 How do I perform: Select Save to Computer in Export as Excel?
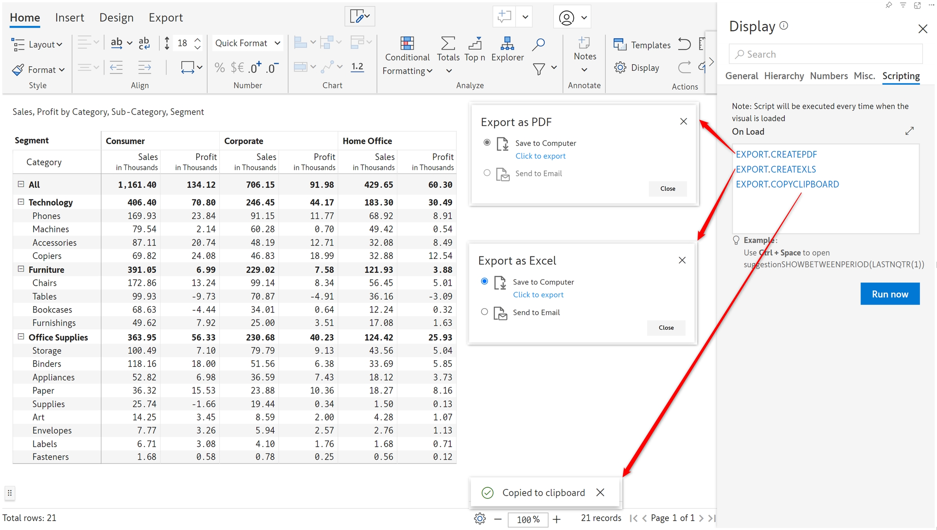(484, 281)
